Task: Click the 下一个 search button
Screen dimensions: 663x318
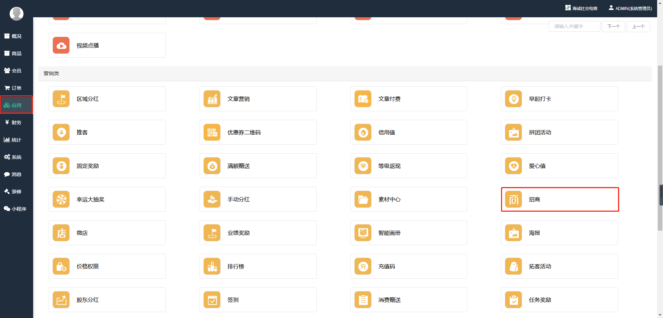Action: coord(614,27)
